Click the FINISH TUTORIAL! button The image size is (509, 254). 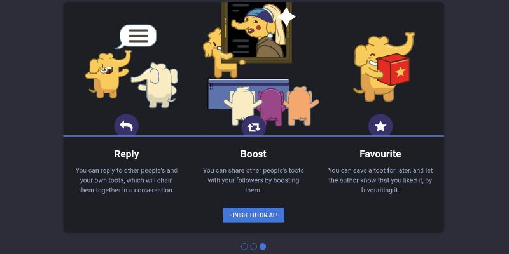253,215
